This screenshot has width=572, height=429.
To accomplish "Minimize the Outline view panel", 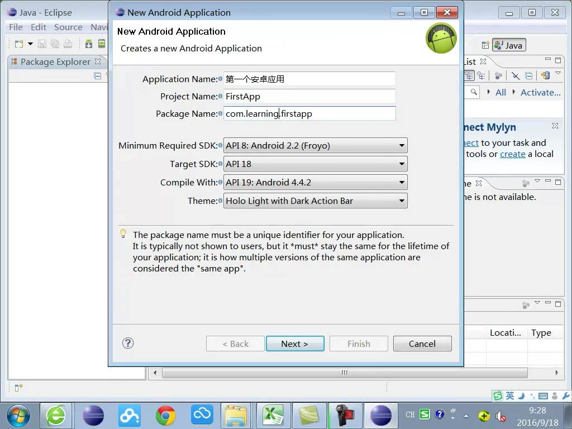I will click(547, 180).
